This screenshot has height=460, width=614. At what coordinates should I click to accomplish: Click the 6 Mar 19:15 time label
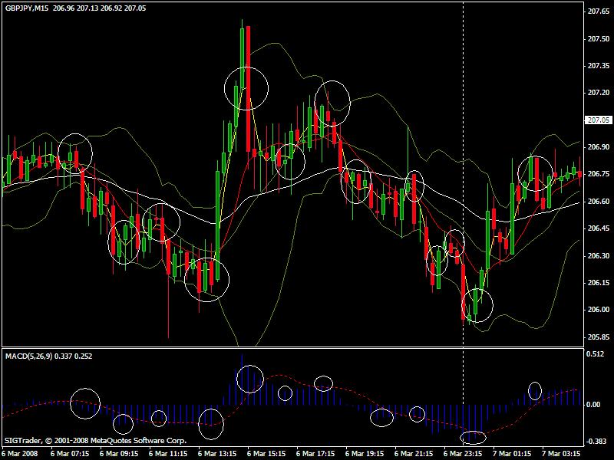(x=365, y=454)
